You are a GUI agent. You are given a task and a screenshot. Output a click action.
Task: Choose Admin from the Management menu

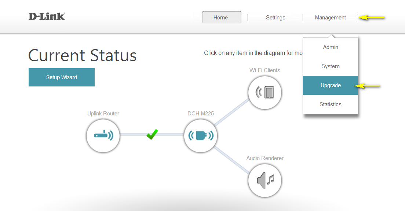point(331,47)
